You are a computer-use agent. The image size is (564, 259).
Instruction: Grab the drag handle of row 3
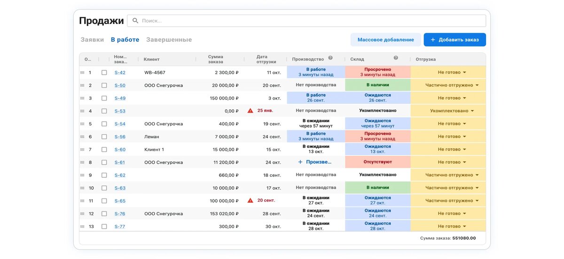[82, 98]
